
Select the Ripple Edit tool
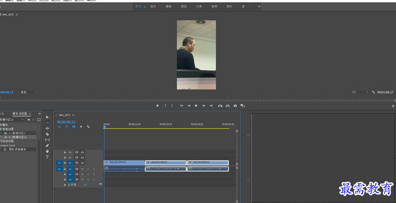click(47, 128)
